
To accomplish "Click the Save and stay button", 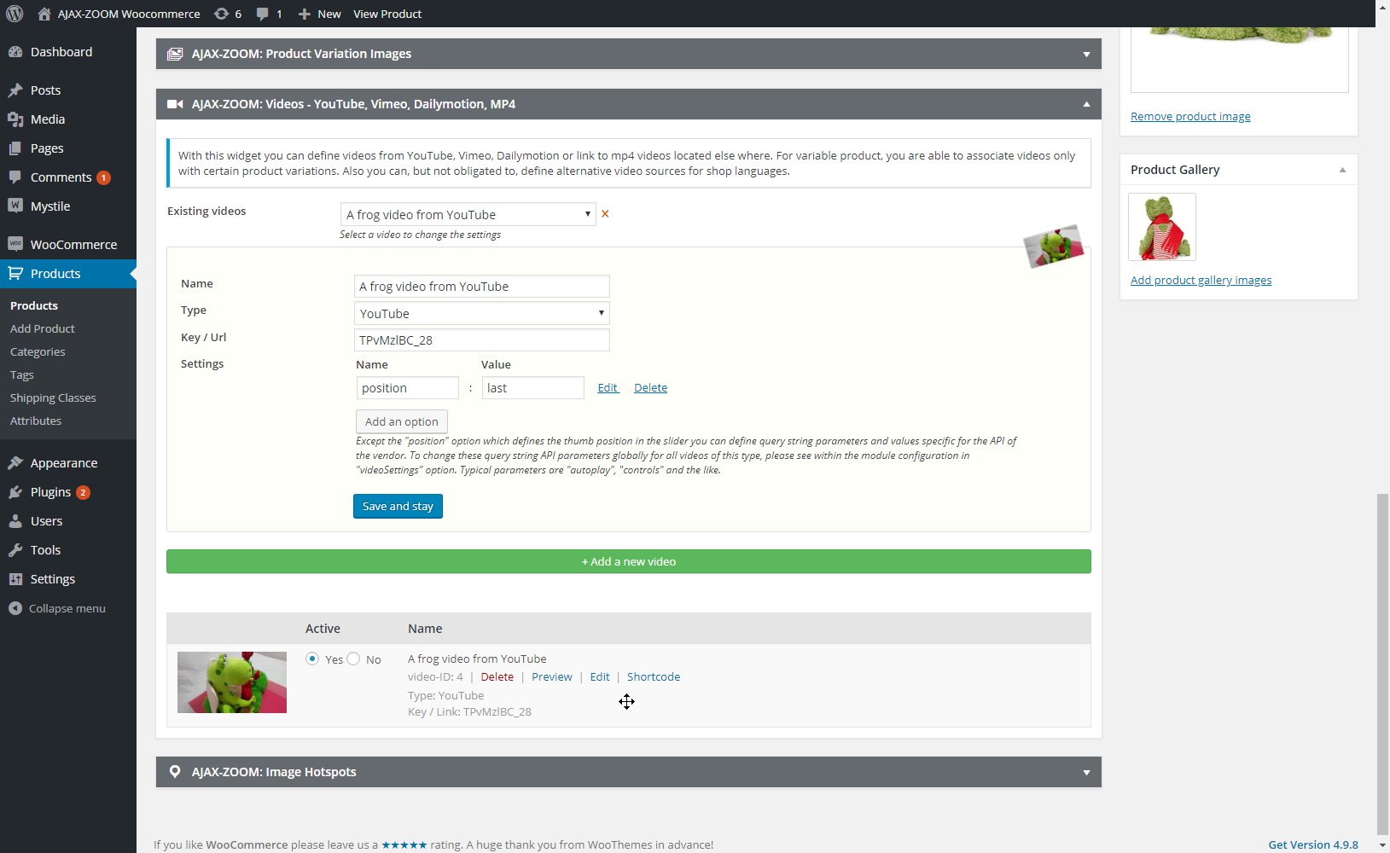I will (398, 506).
